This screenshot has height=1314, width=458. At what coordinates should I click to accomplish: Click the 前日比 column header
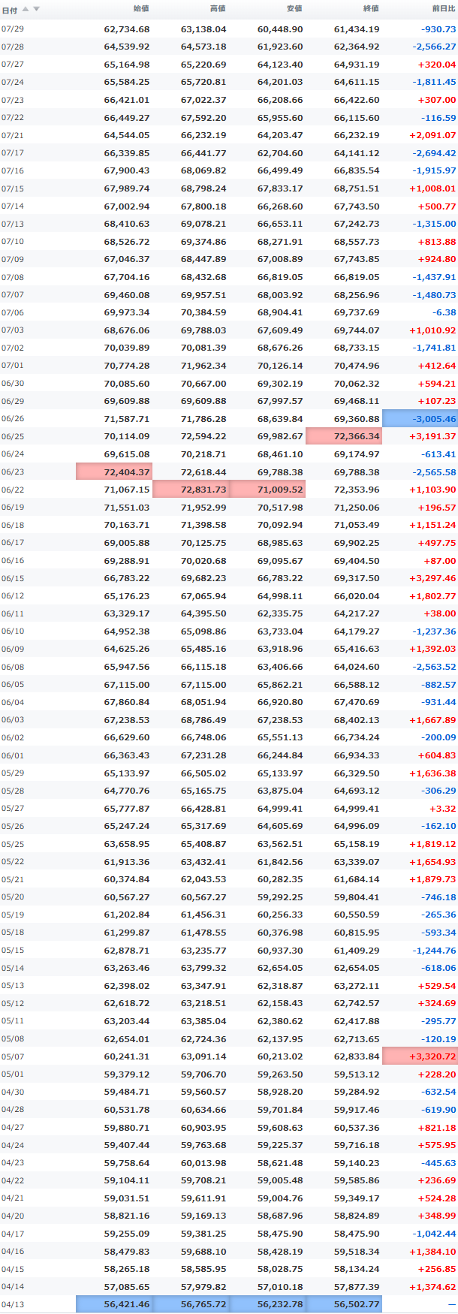[444, 8]
